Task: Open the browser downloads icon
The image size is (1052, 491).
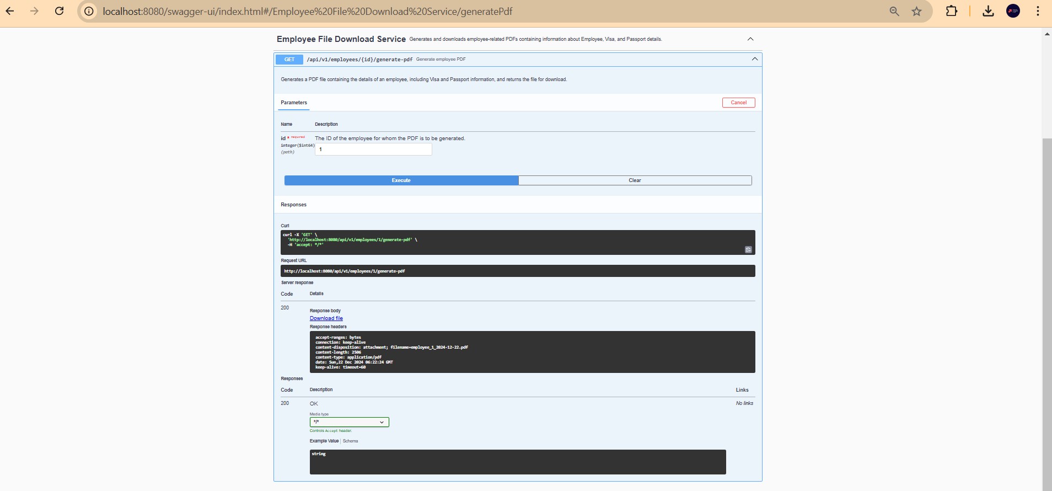Action: 988,11
